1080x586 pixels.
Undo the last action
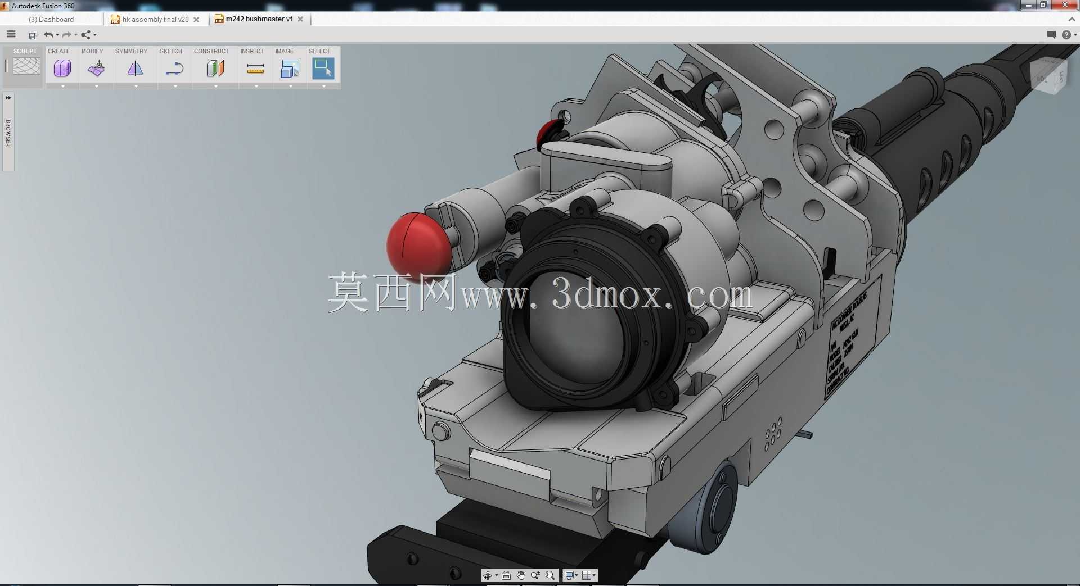point(48,35)
